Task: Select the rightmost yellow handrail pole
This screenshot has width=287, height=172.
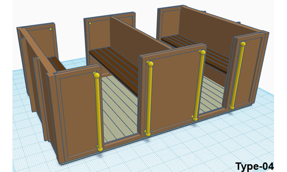Action: click(238, 75)
